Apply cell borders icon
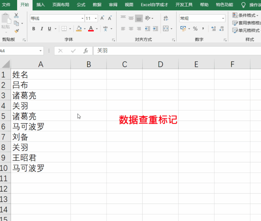 pos(64,29)
